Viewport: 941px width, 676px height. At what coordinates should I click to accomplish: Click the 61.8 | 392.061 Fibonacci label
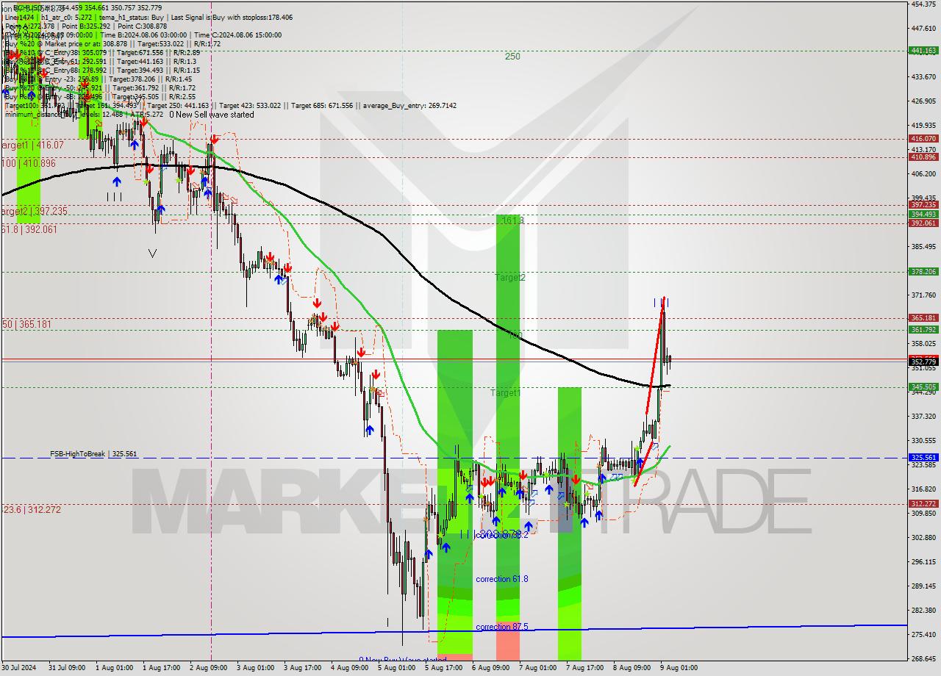pyautogui.click(x=29, y=229)
